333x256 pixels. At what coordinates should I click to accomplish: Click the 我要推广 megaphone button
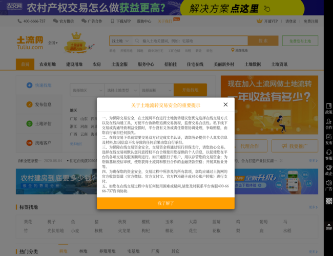coord(295,146)
